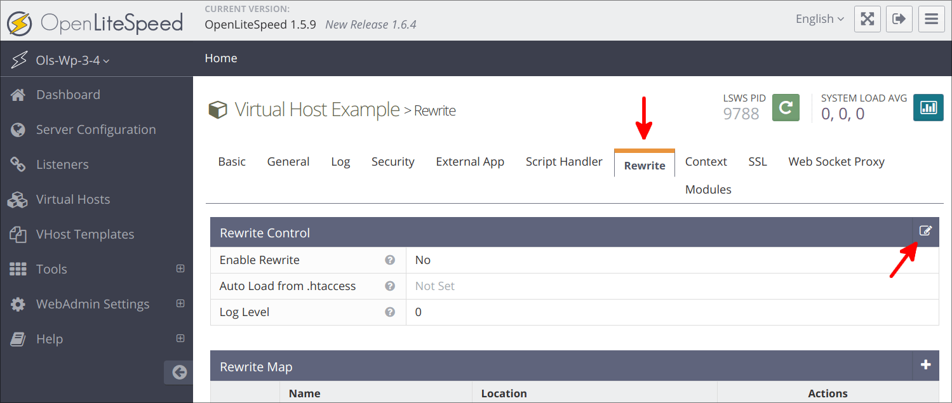Click the Virtual Host cube icon
The image size is (952, 403).
tap(218, 110)
